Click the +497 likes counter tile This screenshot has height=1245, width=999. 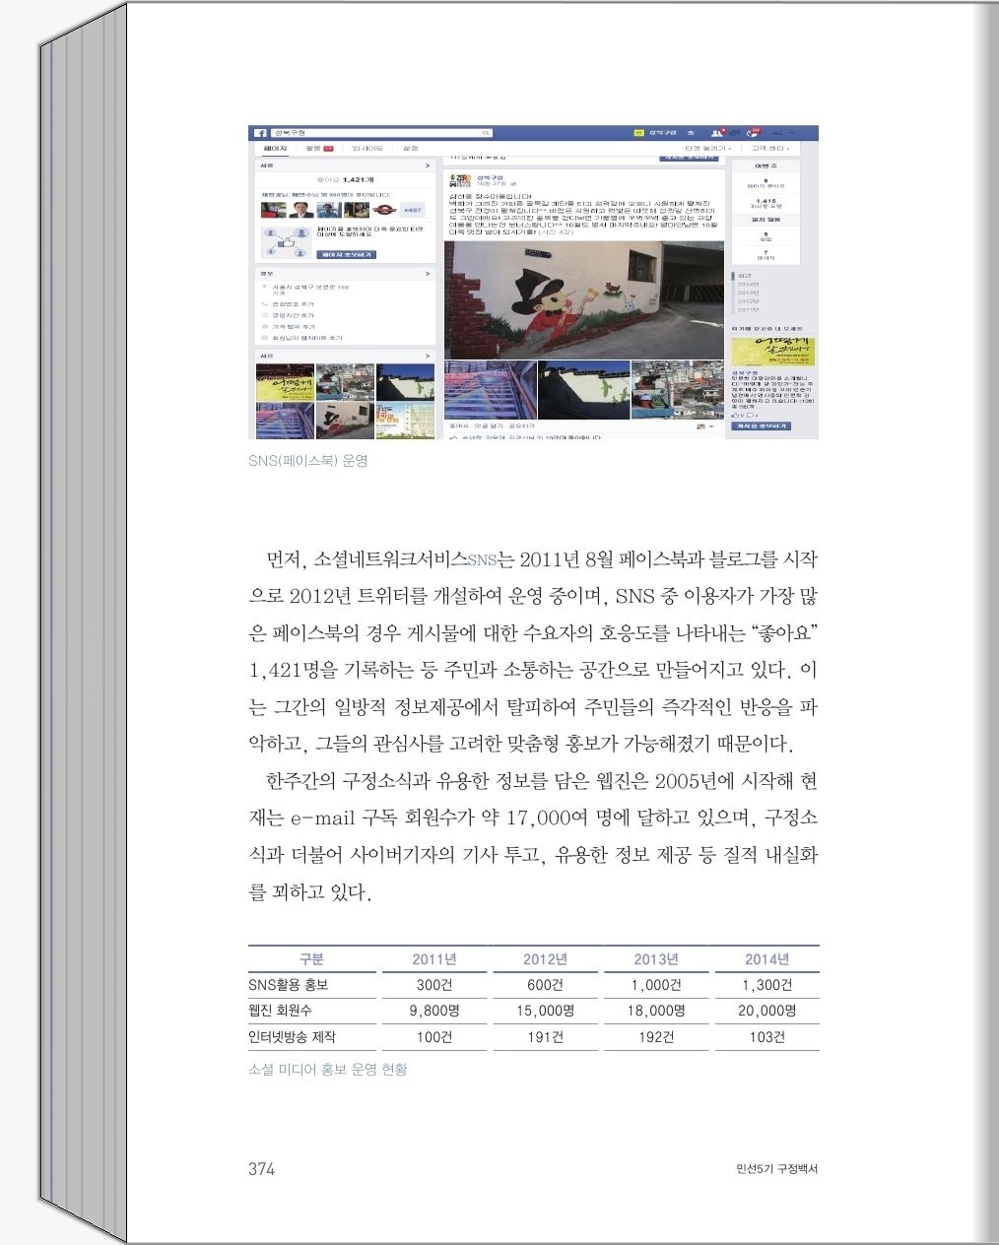[413, 210]
